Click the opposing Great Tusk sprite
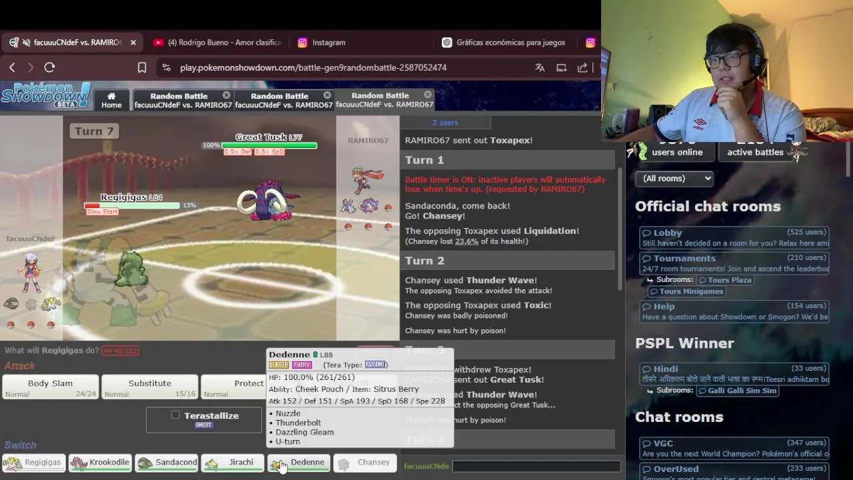The height and width of the screenshot is (480, 853). tap(268, 200)
